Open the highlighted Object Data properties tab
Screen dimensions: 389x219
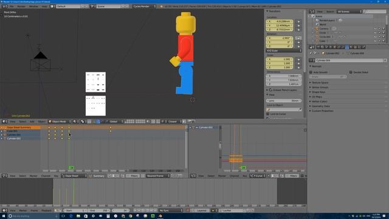(347, 47)
